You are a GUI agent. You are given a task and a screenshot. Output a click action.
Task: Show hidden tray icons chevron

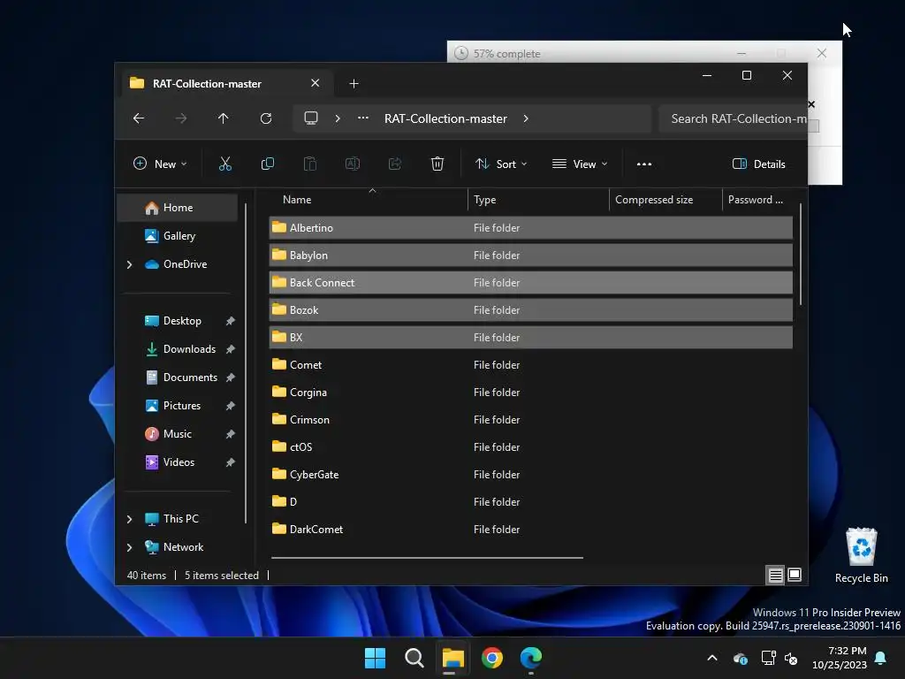point(712,658)
